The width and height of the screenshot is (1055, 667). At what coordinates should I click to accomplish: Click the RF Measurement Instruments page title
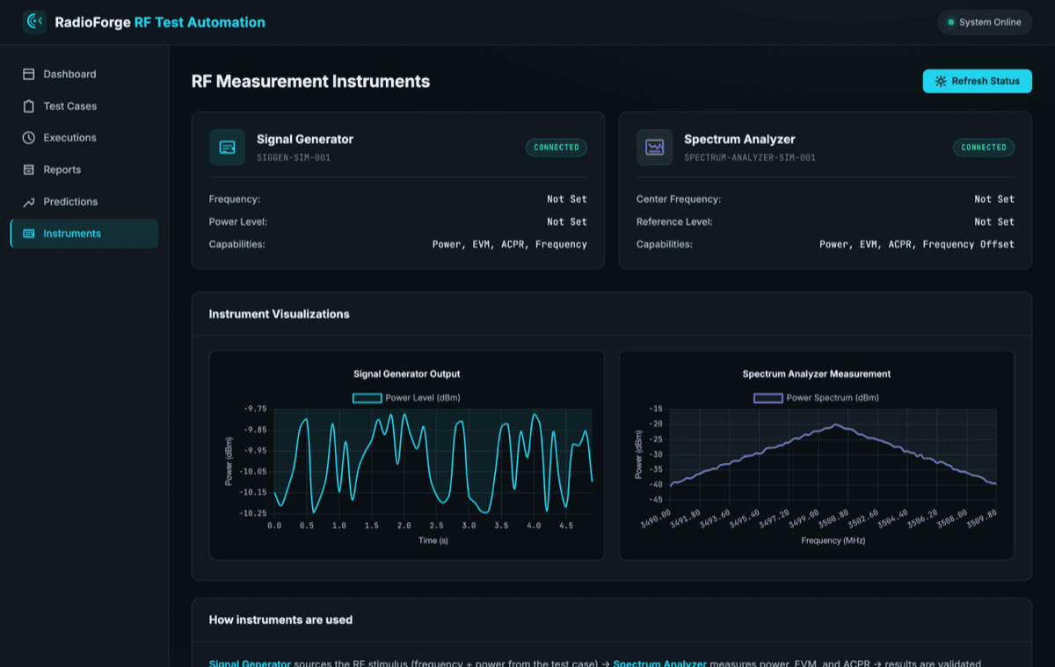click(310, 82)
